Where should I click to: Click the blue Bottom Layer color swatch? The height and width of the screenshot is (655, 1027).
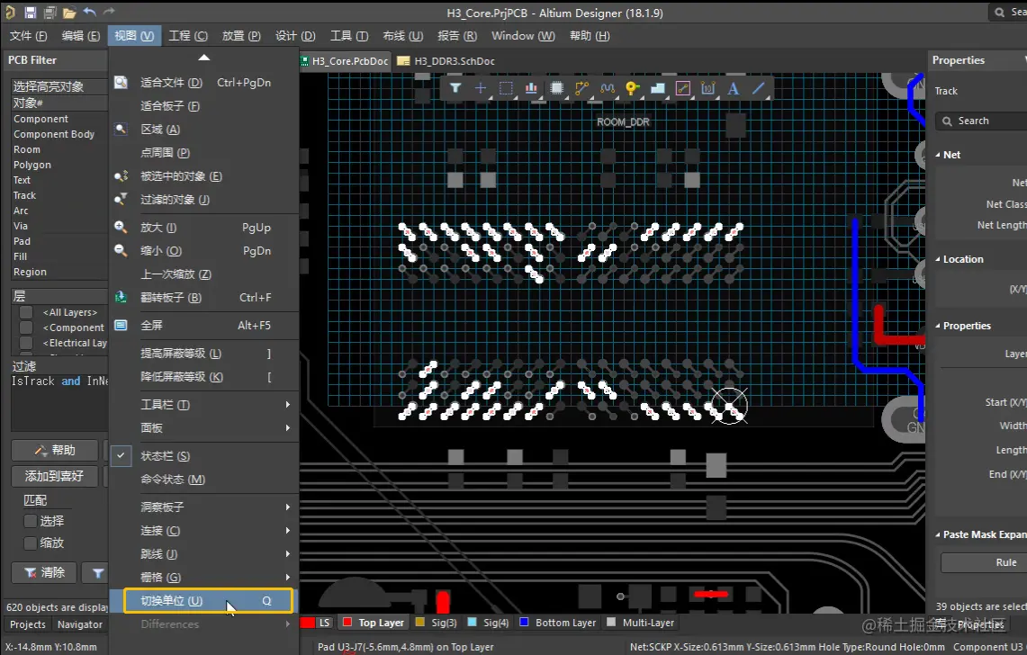coord(524,623)
